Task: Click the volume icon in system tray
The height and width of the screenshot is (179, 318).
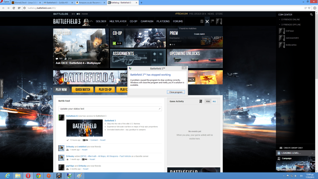Action: click(296, 176)
